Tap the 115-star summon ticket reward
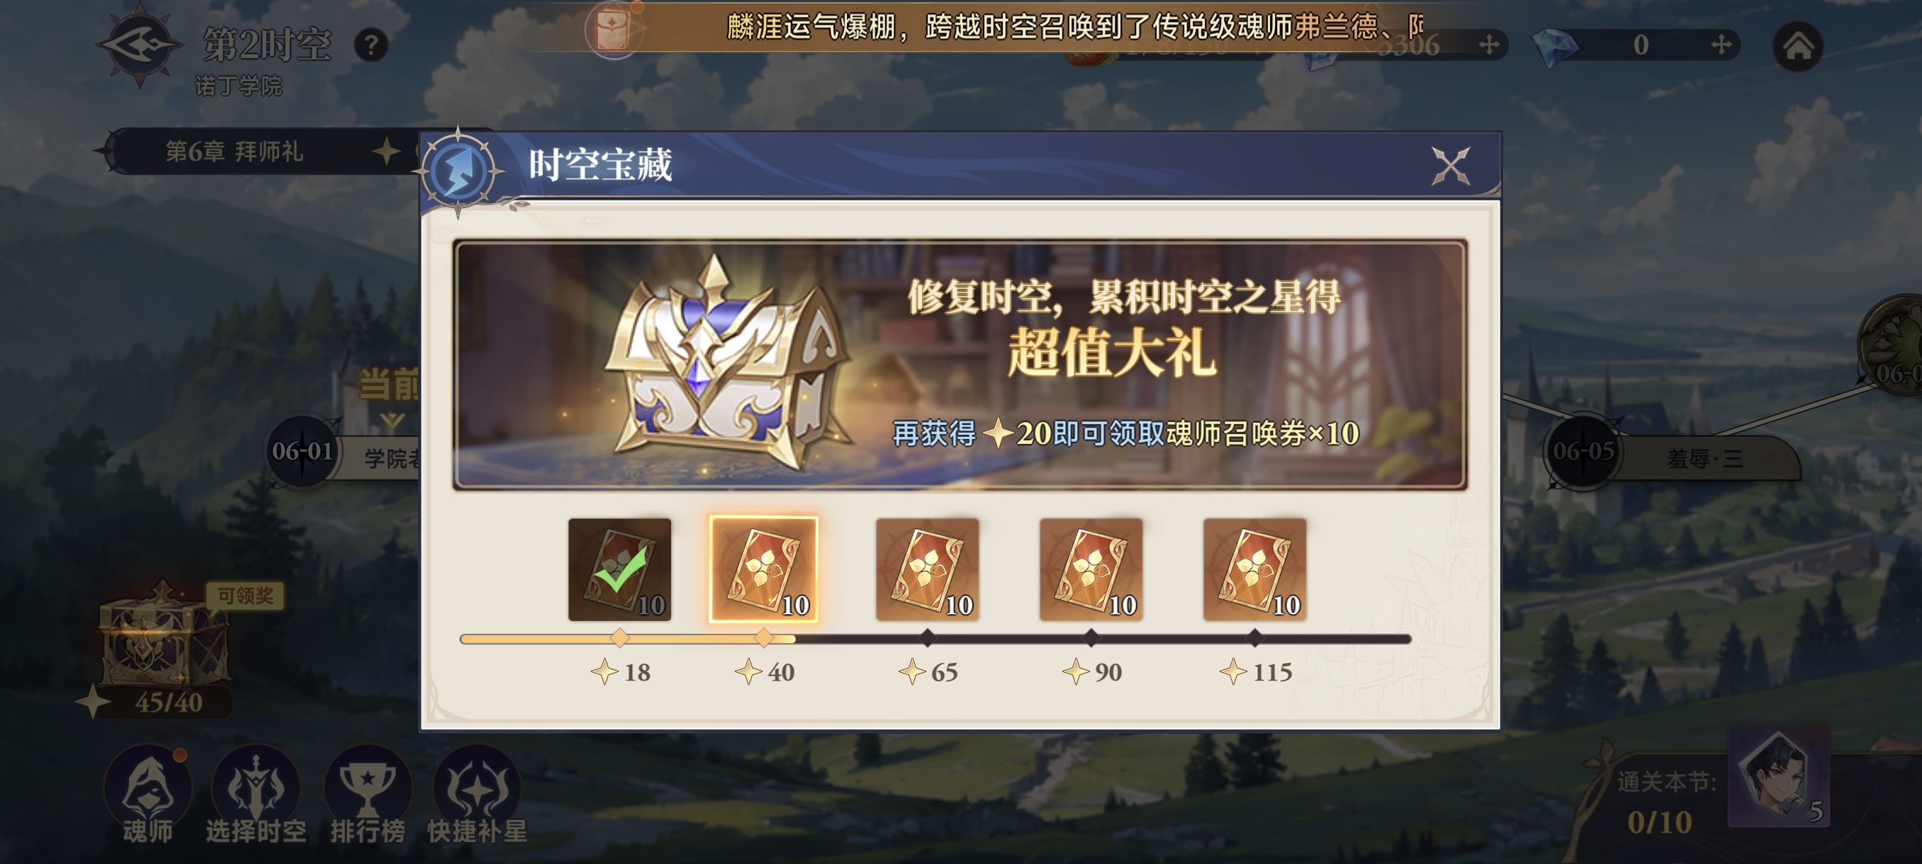Image resolution: width=1922 pixels, height=864 pixels. (x=1255, y=569)
